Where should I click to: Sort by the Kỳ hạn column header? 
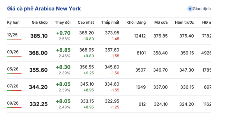[x=13, y=22]
